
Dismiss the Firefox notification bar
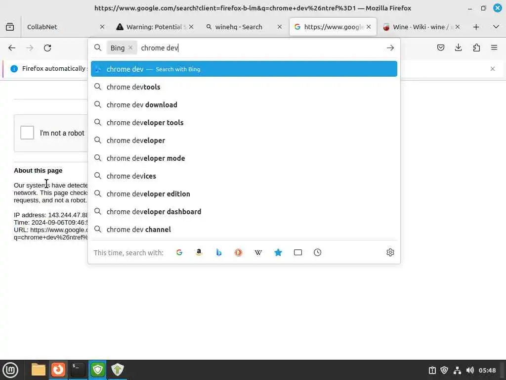493,68
